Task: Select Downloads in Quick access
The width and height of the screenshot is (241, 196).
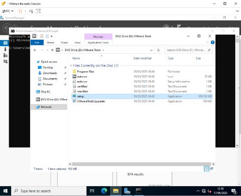Action: tap(50, 73)
